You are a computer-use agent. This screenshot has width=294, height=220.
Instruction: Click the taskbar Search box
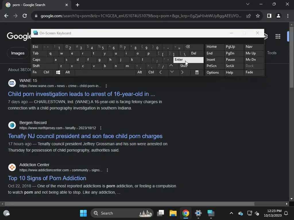click(122, 213)
